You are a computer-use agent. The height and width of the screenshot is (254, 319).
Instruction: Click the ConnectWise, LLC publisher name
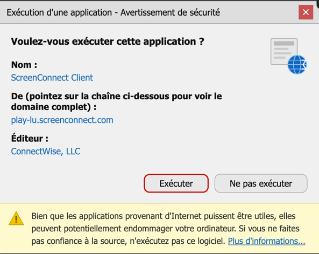46,152
